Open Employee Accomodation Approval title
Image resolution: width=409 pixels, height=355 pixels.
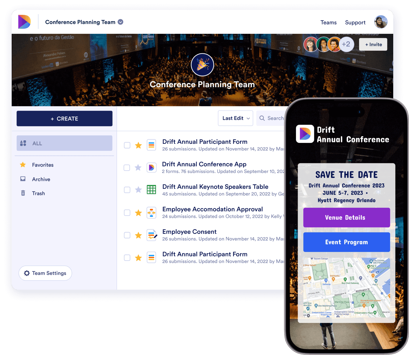coord(213,209)
